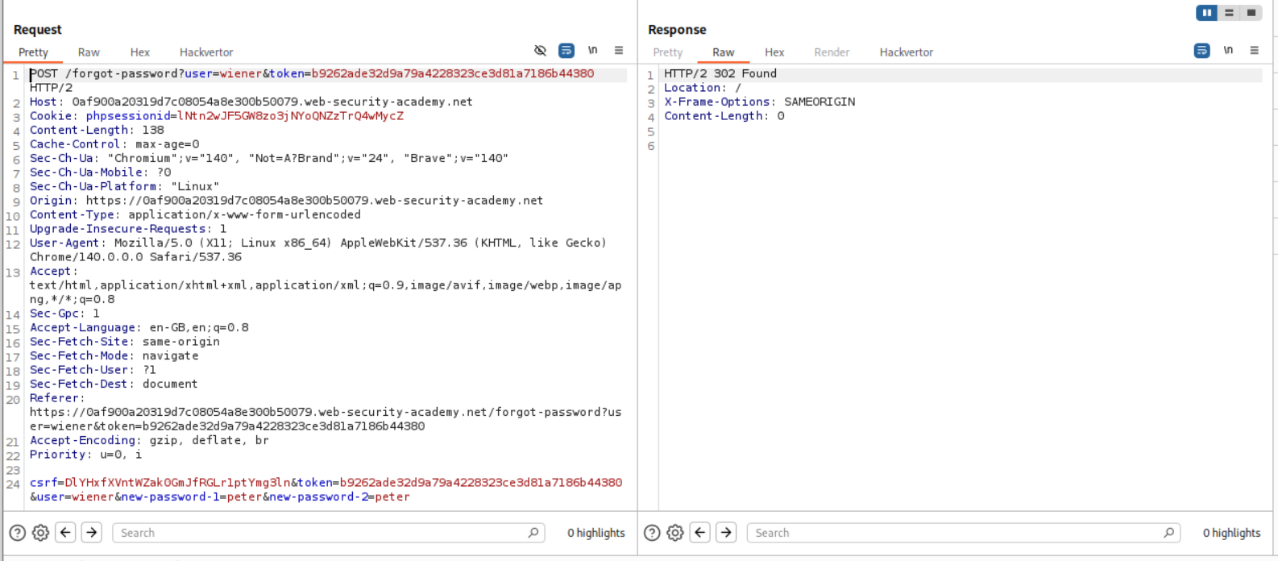The image size is (1278, 561).
Task: Switch to top-bottom stacked layout
Action: [1229, 13]
